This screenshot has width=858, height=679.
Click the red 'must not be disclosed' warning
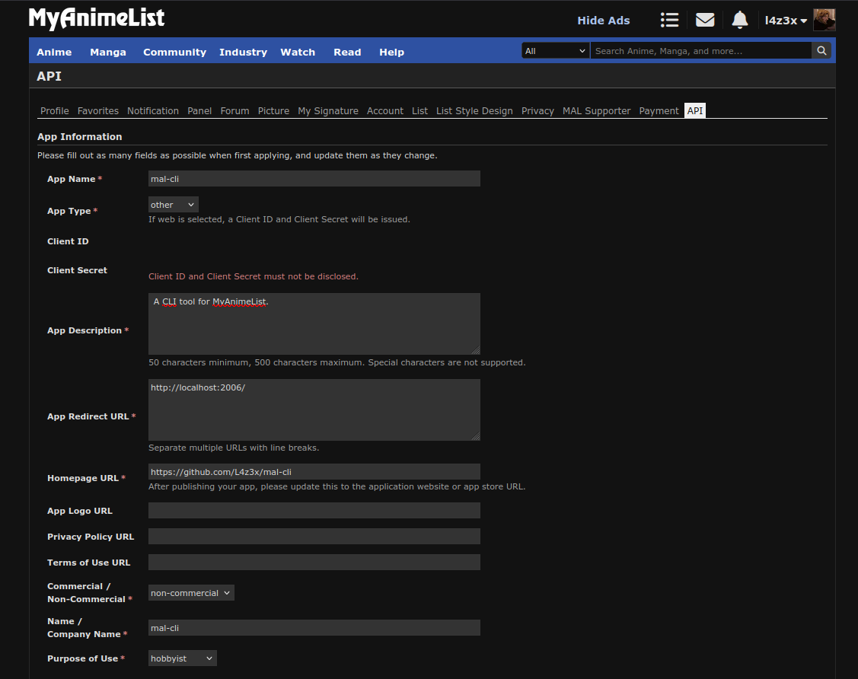point(254,277)
